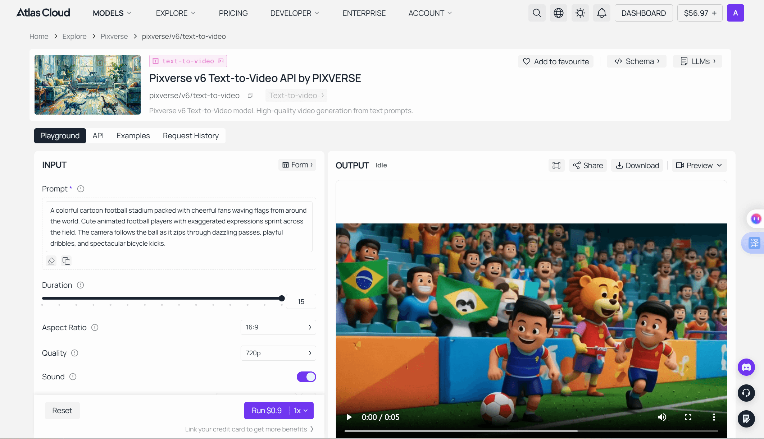Download the output video
Screen dimensions: 764x439
pos(637,165)
